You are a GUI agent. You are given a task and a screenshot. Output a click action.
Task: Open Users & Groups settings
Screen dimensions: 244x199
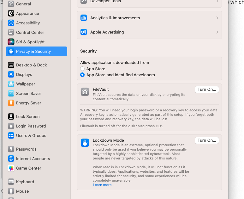[31, 135]
